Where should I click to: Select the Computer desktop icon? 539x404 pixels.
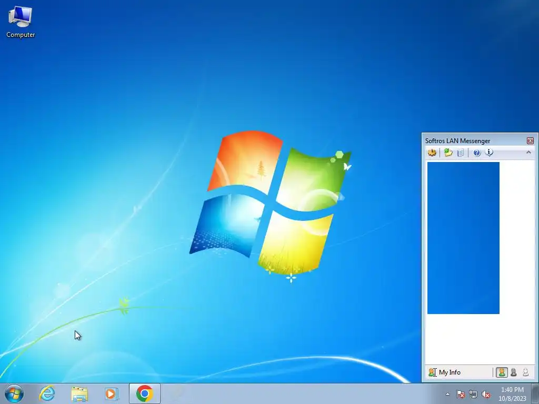(x=21, y=21)
